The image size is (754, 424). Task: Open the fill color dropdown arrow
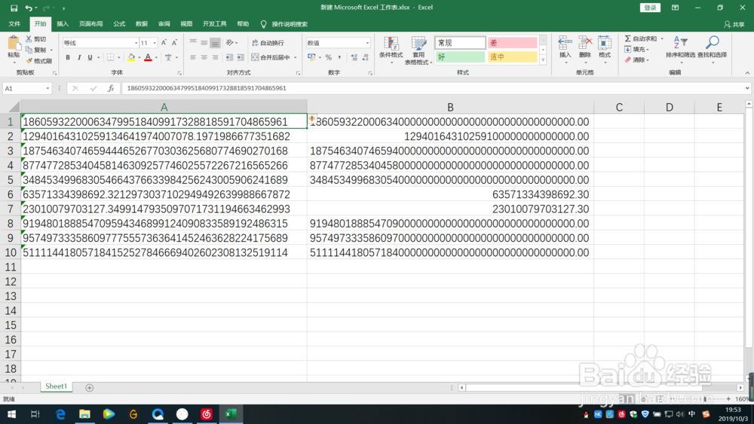pos(139,58)
